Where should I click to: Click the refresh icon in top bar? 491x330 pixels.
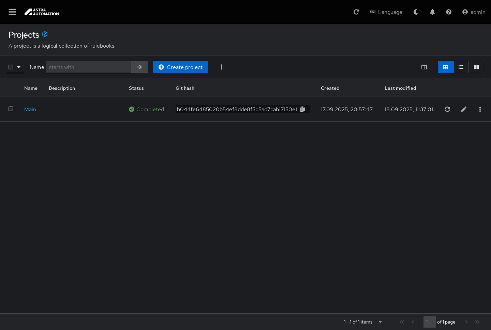[x=356, y=12]
